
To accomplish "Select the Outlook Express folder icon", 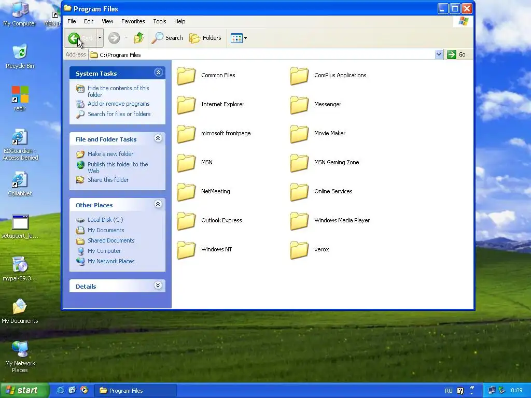I will point(186,221).
